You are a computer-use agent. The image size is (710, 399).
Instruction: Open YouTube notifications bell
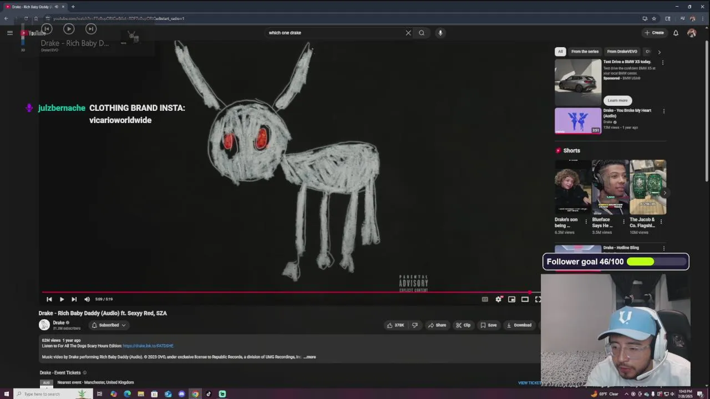[x=676, y=33]
